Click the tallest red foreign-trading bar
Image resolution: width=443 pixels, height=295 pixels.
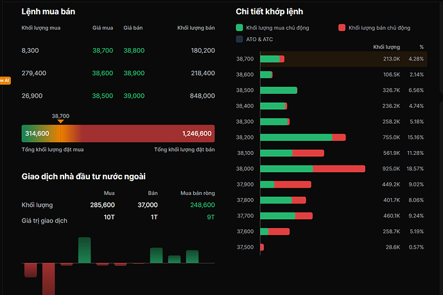[x=48, y=278]
